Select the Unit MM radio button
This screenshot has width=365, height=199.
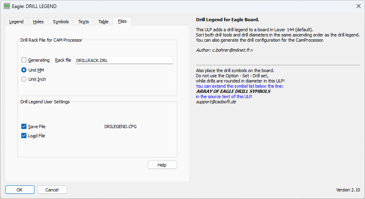[x=24, y=70]
